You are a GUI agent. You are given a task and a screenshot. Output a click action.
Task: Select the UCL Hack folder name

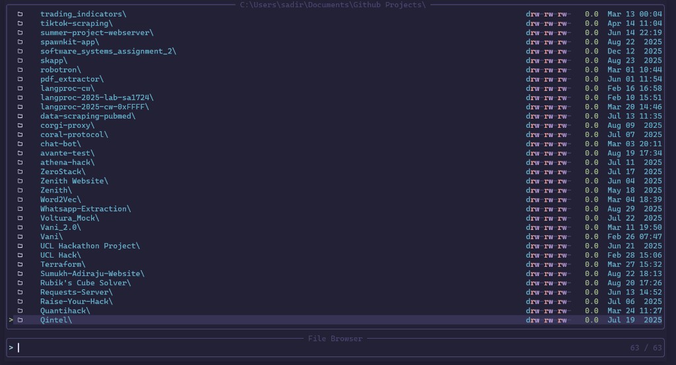pos(61,255)
